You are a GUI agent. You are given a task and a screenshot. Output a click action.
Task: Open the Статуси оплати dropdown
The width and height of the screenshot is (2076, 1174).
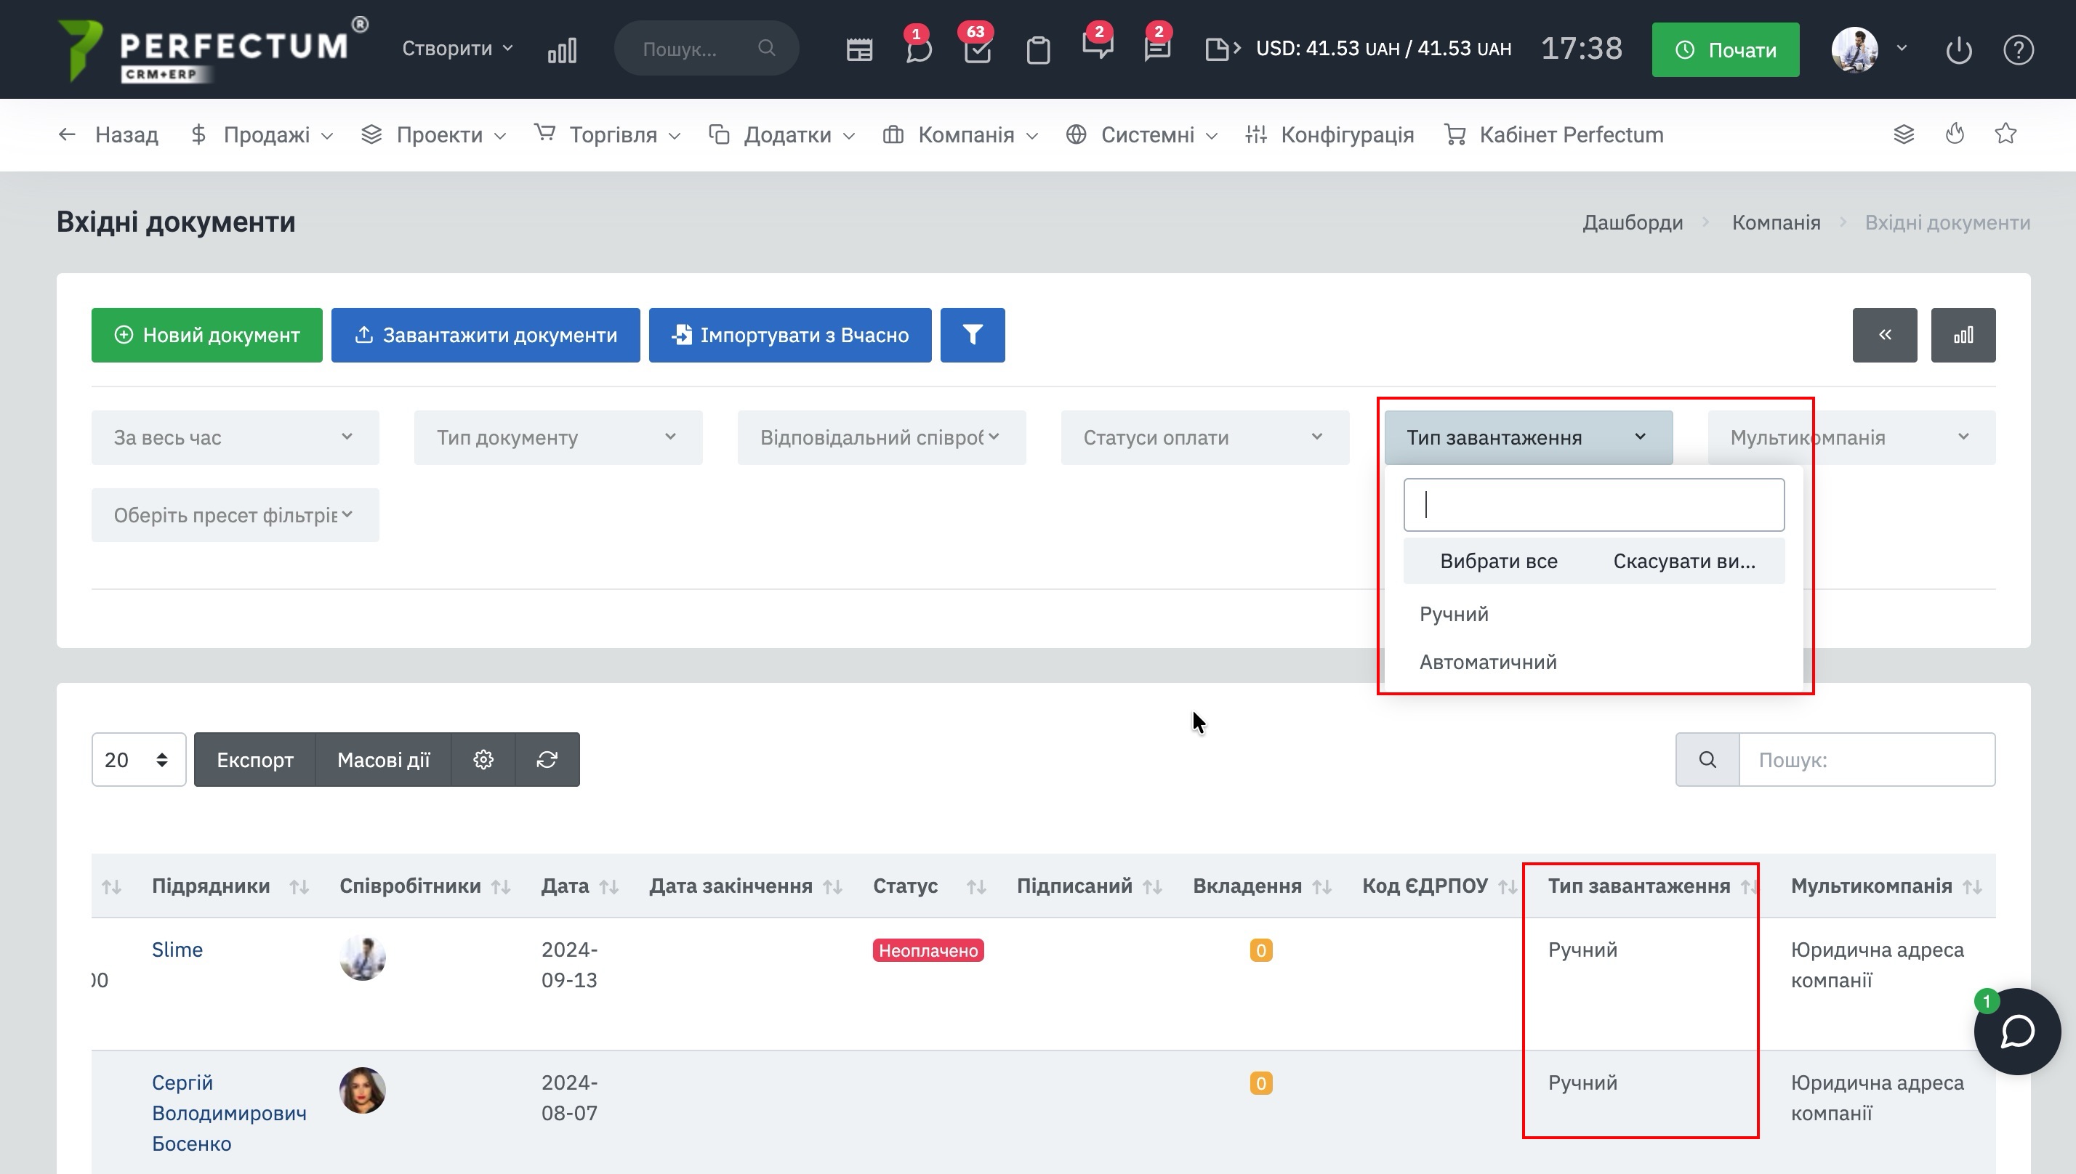pos(1204,438)
